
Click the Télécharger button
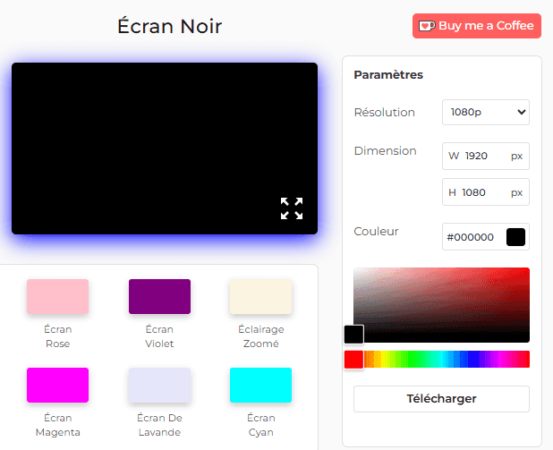coord(441,399)
